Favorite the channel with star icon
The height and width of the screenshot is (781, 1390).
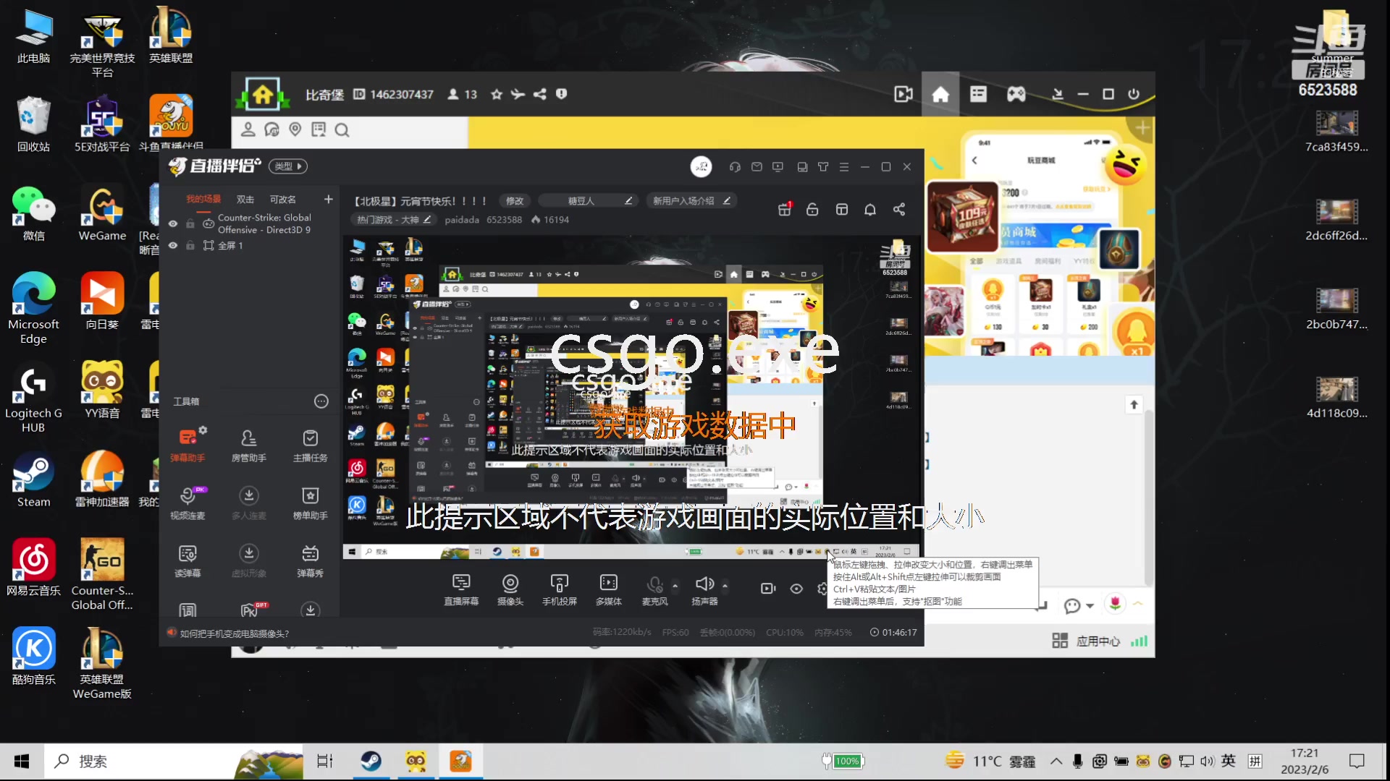click(496, 94)
